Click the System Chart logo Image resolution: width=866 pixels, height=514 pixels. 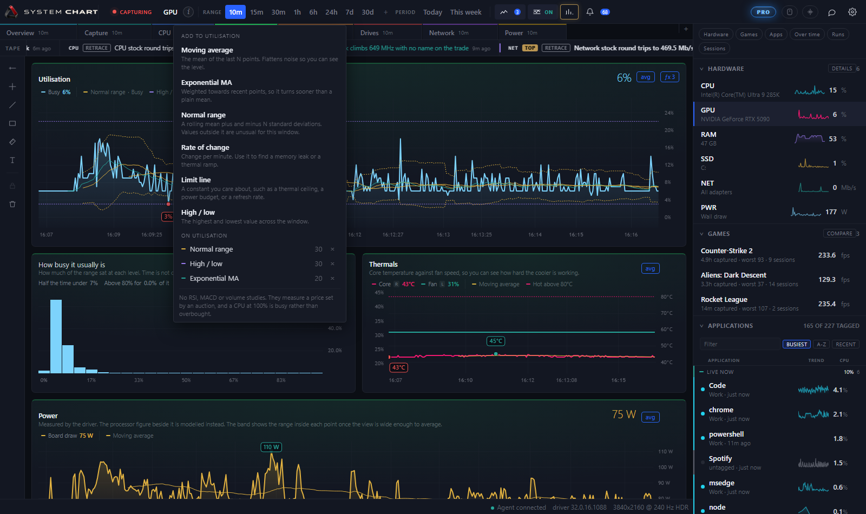51,12
